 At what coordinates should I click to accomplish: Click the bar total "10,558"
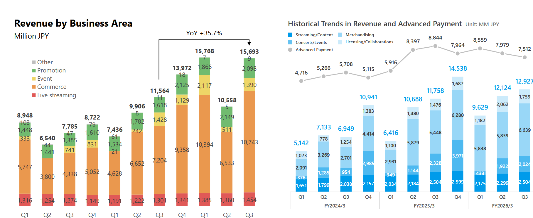click(x=227, y=100)
